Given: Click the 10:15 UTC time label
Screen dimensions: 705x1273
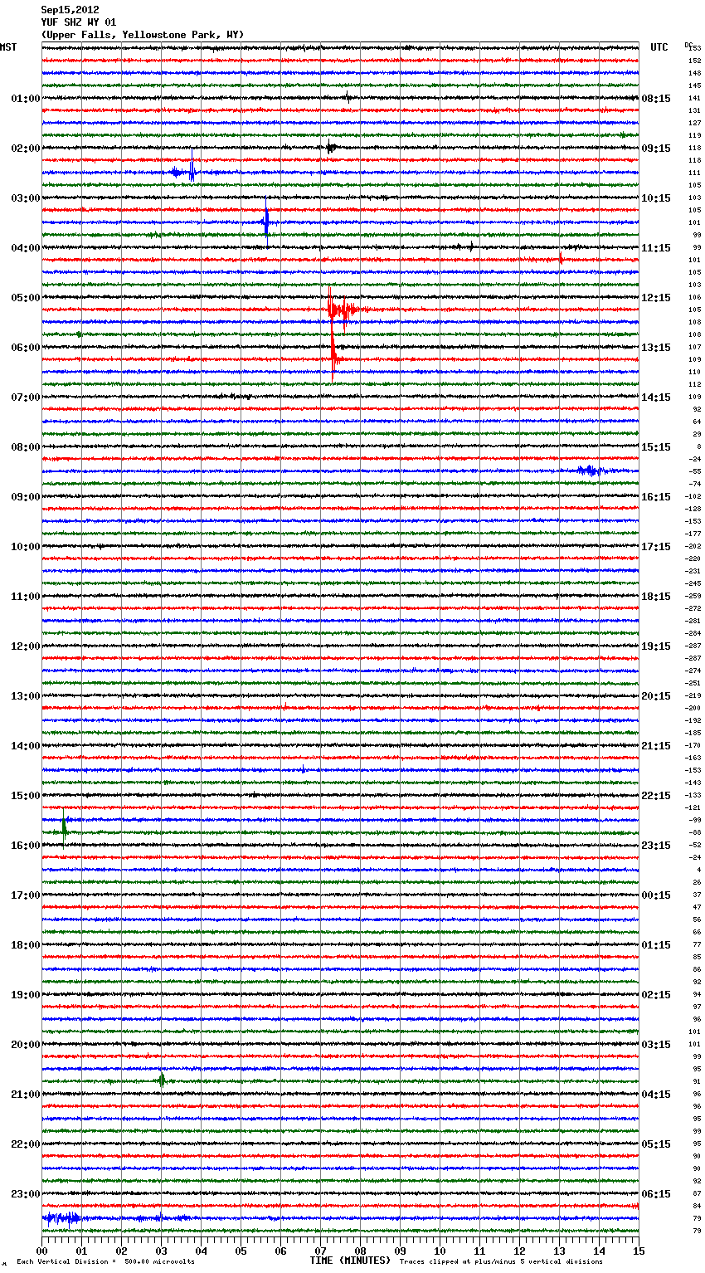Looking at the screenshot, I should (x=656, y=198).
